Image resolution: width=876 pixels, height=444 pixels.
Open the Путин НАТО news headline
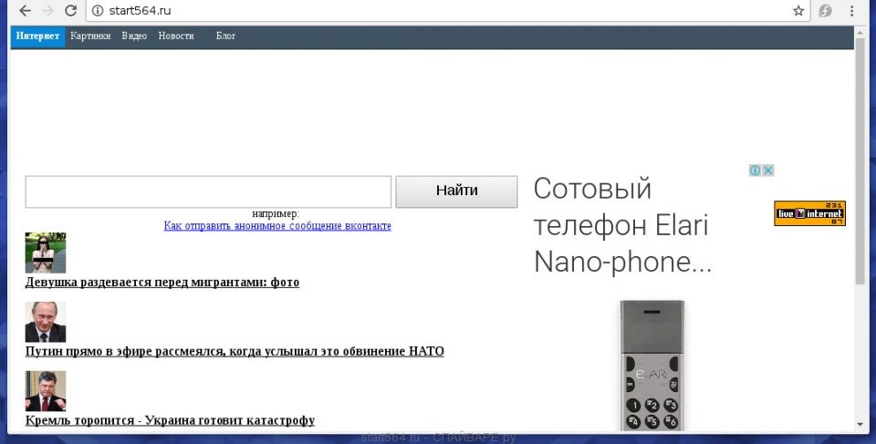coord(235,351)
